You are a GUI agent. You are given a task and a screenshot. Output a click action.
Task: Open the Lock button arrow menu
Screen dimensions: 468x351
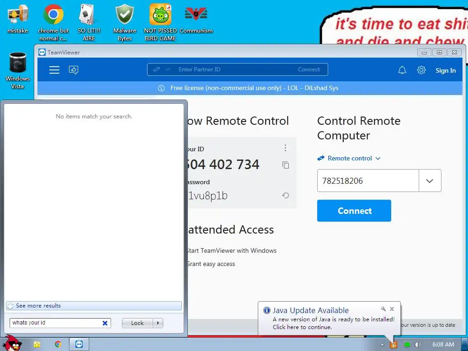click(158, 323)
